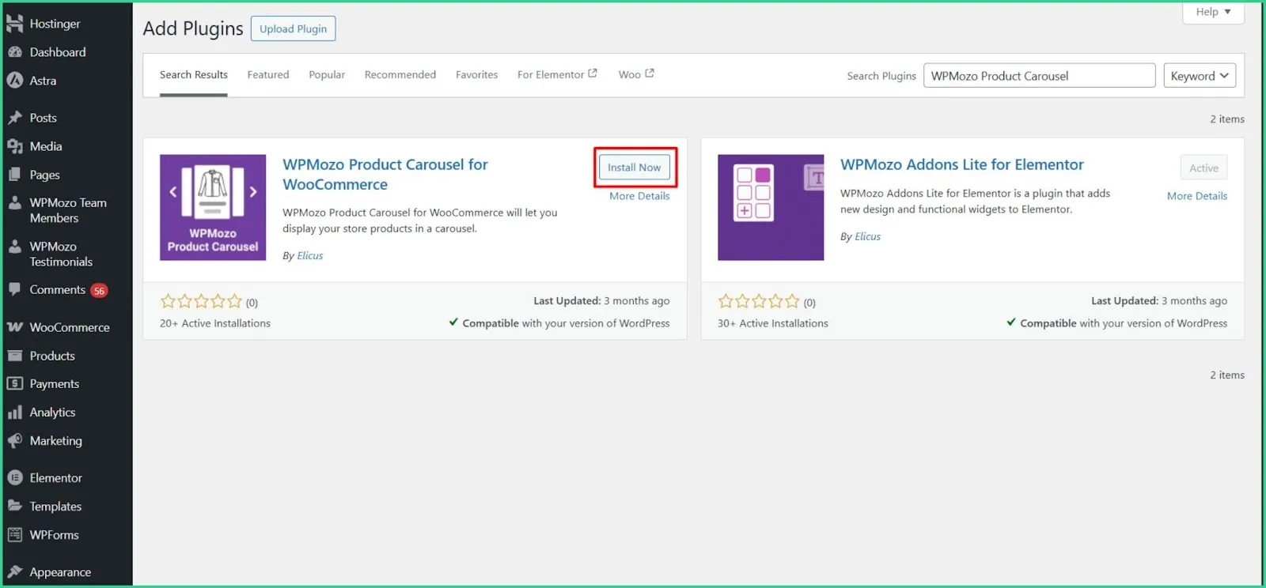The image size is (1266, 588).
Task: Click Install Now for WPMozo Product Carousel
Action: [x=635, y=168]
